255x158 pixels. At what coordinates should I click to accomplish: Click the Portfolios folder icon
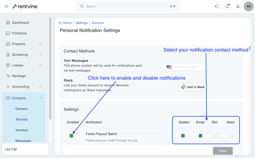pos(8,33)
